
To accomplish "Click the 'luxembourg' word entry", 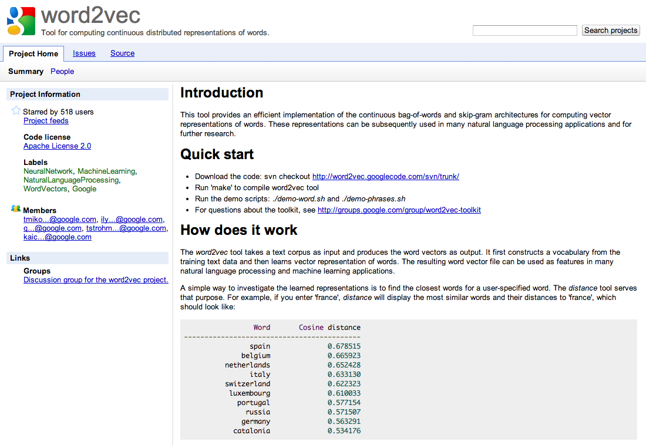I will (250, 393).
